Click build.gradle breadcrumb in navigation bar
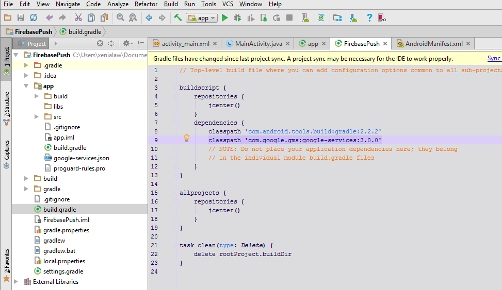Viewport: 502px width, 290px height. [80, 31]
